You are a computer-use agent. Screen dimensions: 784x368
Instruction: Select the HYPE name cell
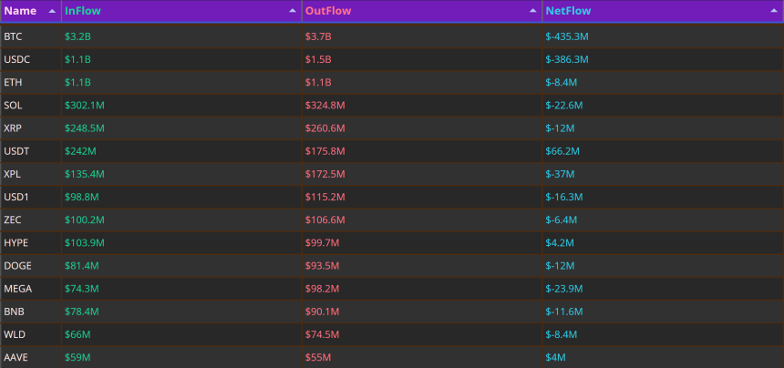[x=31, y=243]
